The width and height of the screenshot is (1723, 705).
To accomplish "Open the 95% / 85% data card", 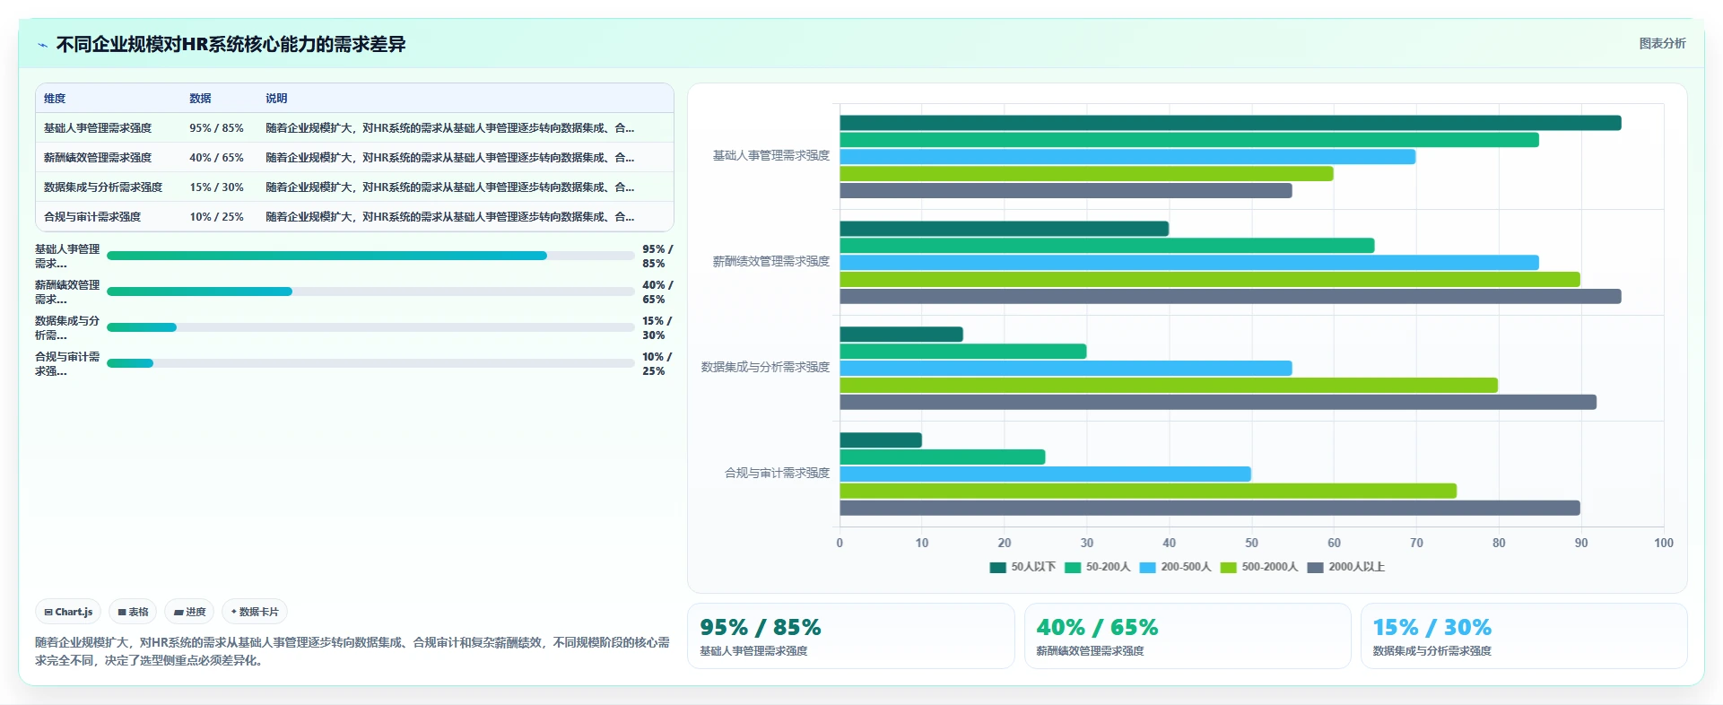I will click(850, 636).
